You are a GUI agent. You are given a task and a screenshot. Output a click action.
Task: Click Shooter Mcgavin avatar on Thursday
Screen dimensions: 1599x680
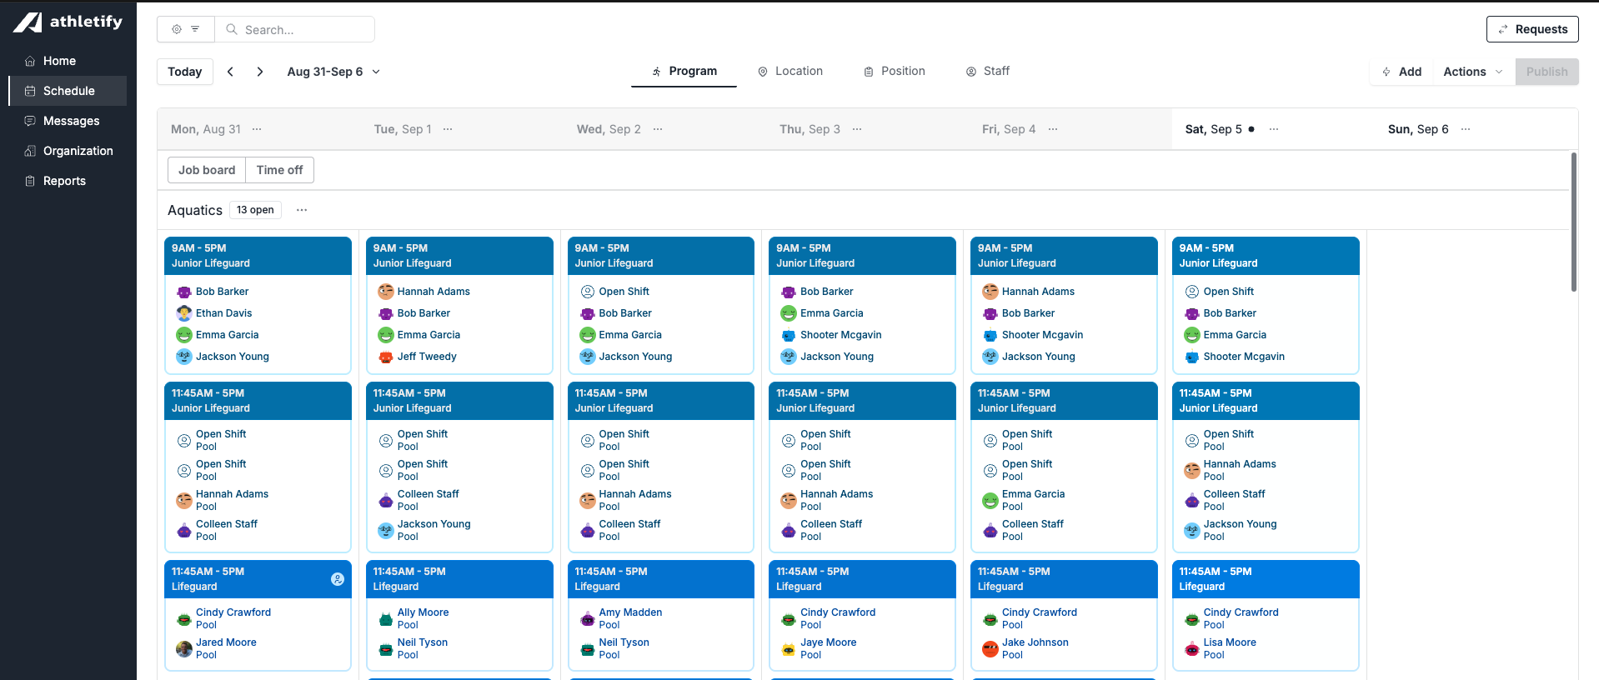(789, 335)
